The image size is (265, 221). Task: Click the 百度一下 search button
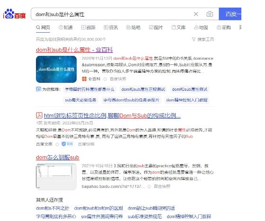click(x=230, y=14)
